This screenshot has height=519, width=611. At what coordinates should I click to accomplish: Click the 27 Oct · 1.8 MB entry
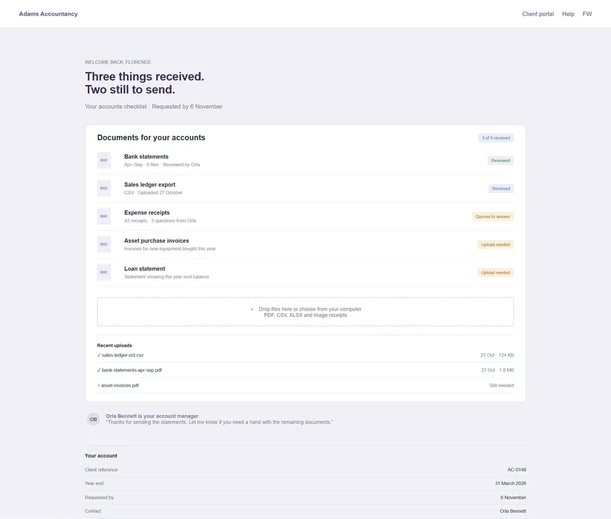coord(497,370)
